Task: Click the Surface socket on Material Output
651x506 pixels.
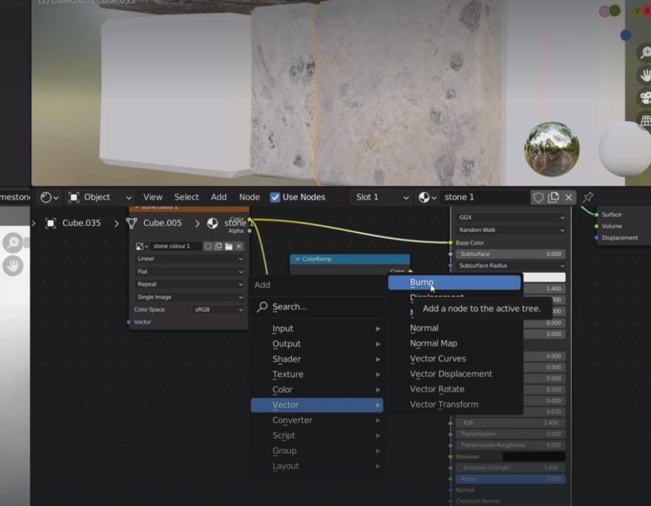Action: (596, 215)
